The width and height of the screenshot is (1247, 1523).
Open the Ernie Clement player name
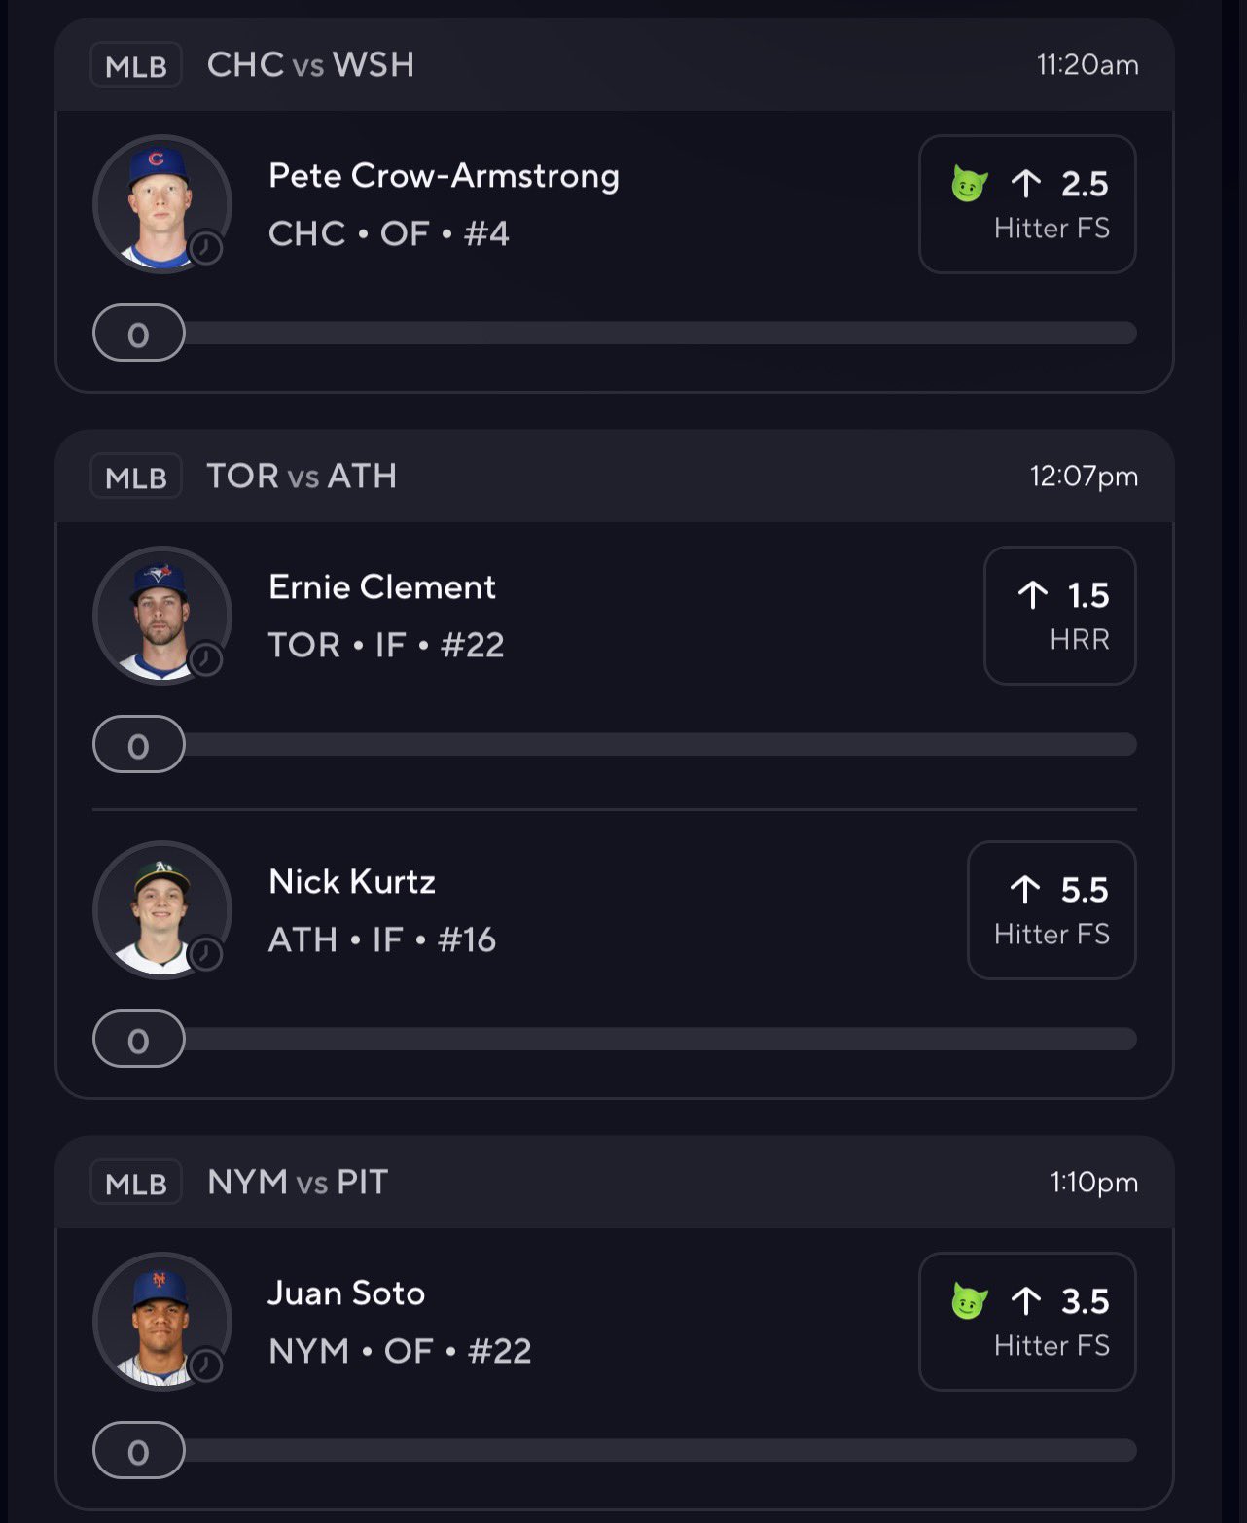(381, 587)
